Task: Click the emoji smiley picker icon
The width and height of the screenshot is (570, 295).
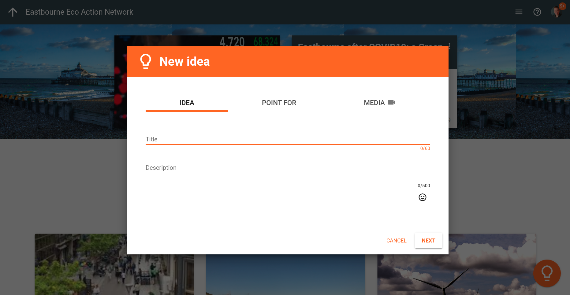Action: coord(422,197)
